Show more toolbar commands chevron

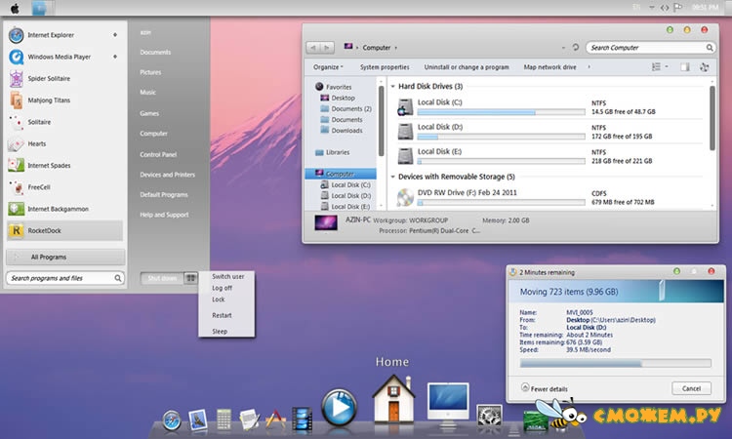click(x=589, y=67)
